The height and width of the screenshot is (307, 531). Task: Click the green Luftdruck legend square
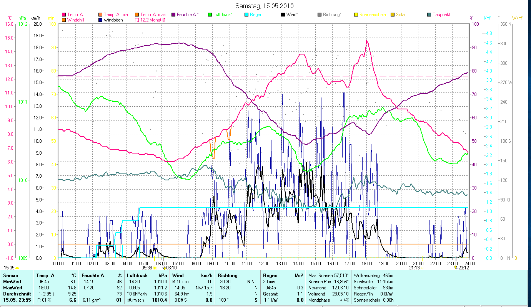[x=210, y=15]
